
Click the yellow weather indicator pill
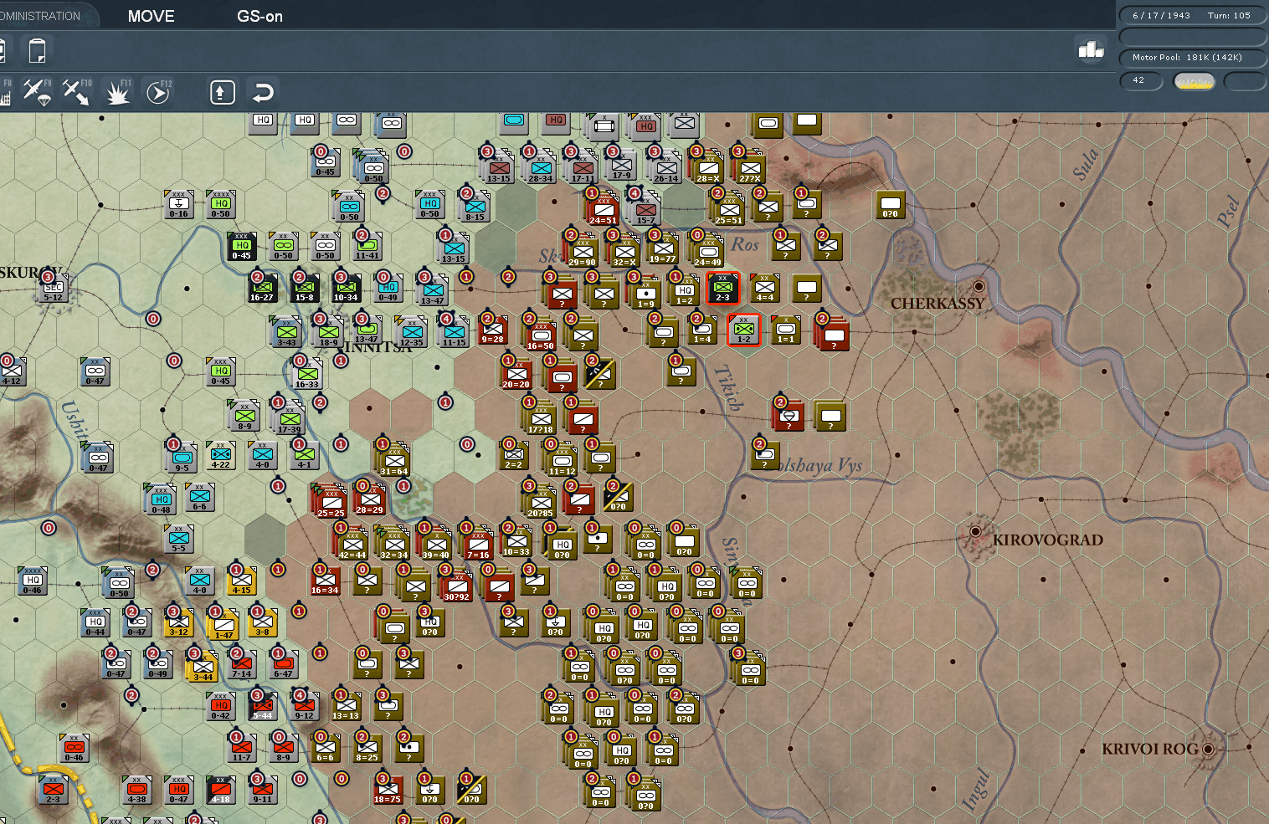click(x=1194, y=81)
